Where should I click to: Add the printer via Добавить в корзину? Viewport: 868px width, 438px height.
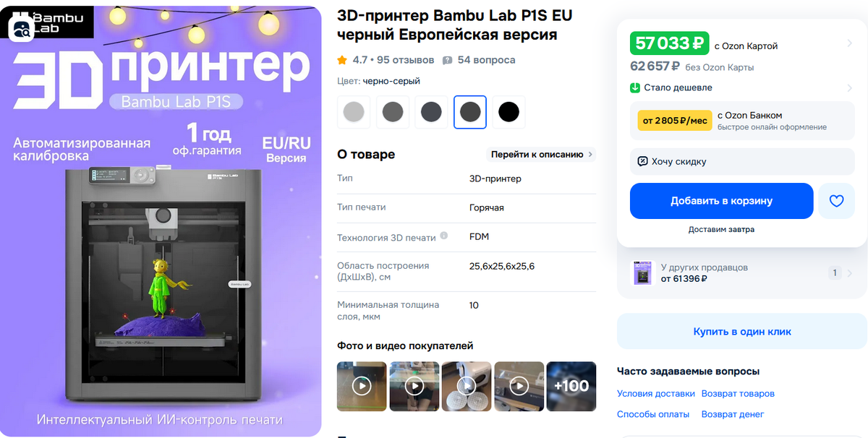721,201
